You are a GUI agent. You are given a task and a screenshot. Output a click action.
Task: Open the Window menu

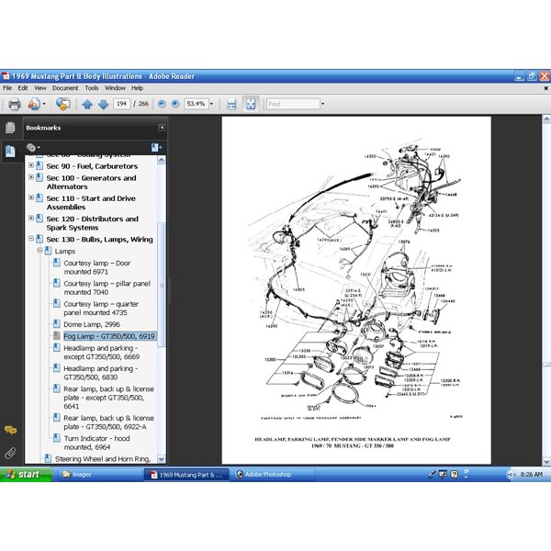click(115, 88)
